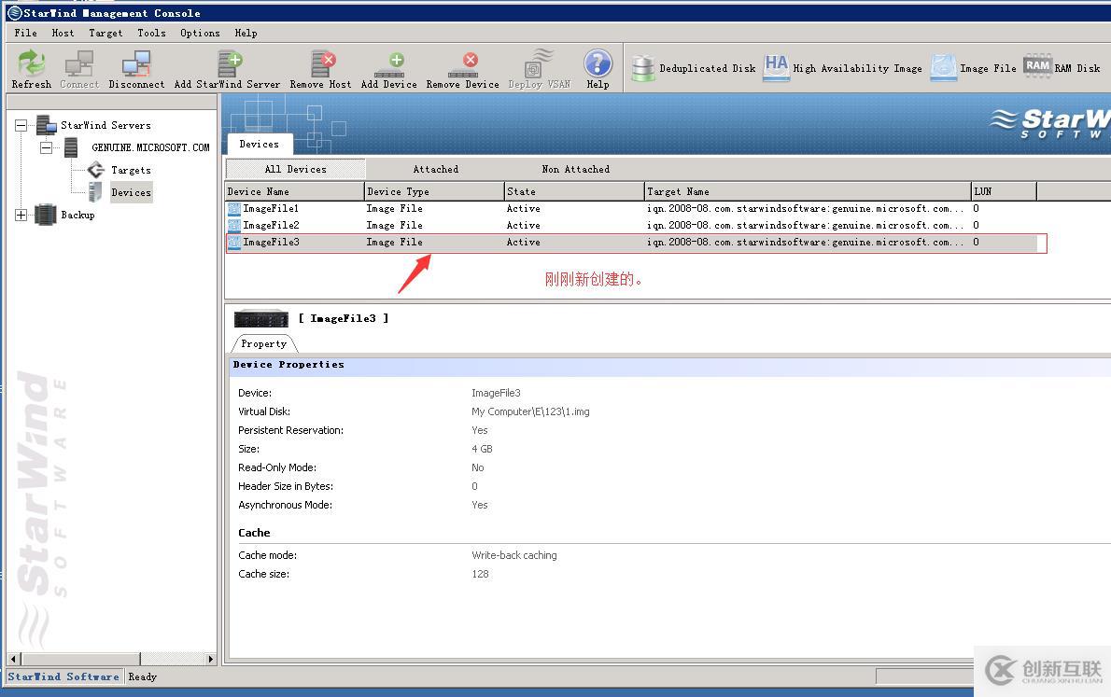Click the ImageFile1 row icon
This screenshot has width=1111, height=697.
[x=233, y=208]
